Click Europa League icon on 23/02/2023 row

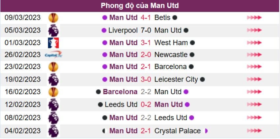(53, 67)
